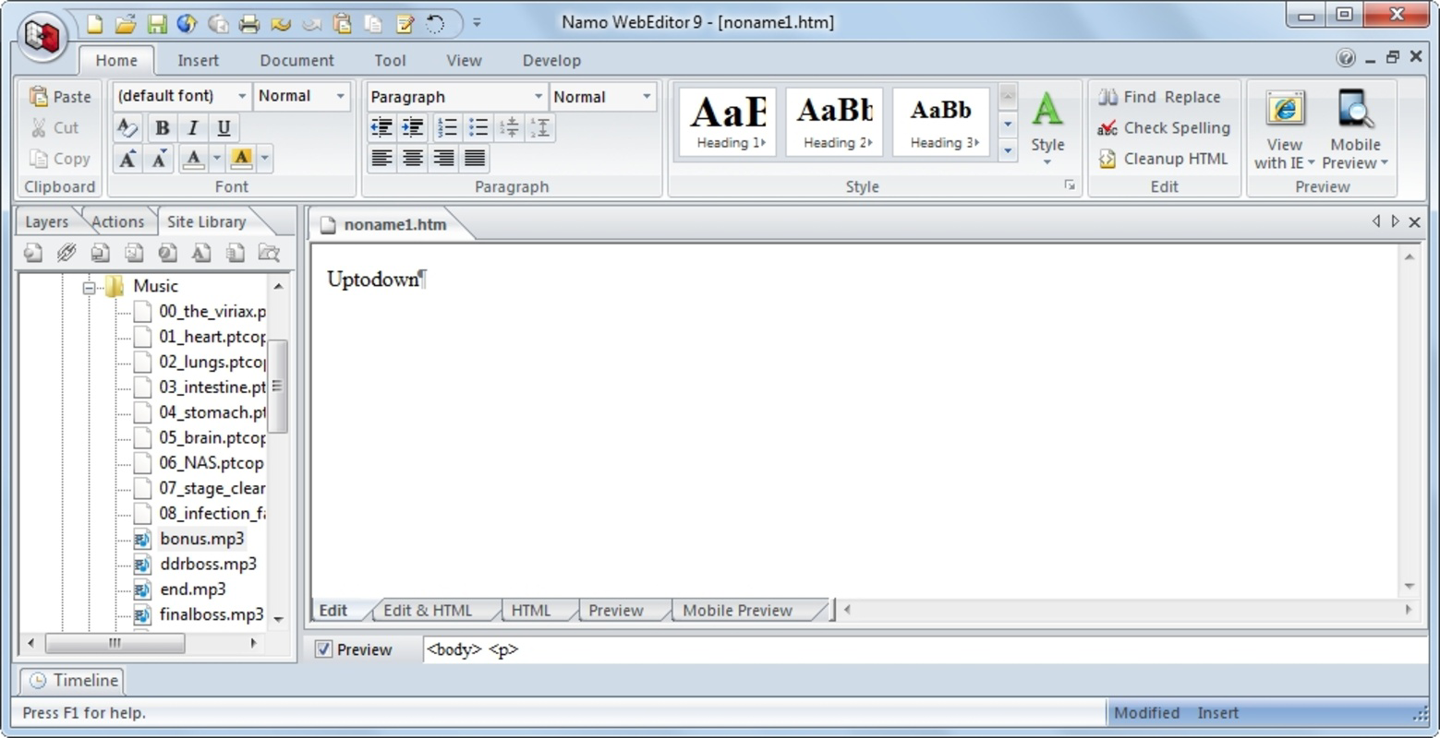This screenshot has width=1440, height=738.
Task: Clear formatting with the eraser icon
Action: tap(127, 127)
